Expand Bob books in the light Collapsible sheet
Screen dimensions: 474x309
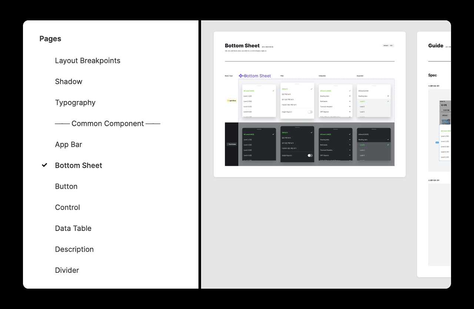(350, 101)
